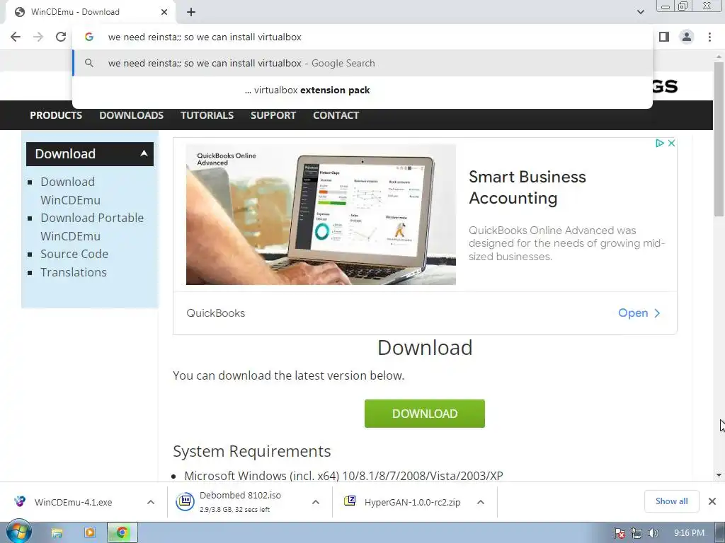Image resolution: width=725 pixels, height=543 pixels.
Task: Open Windows Explorer from the taskbar
Action: tap(57, 533)
